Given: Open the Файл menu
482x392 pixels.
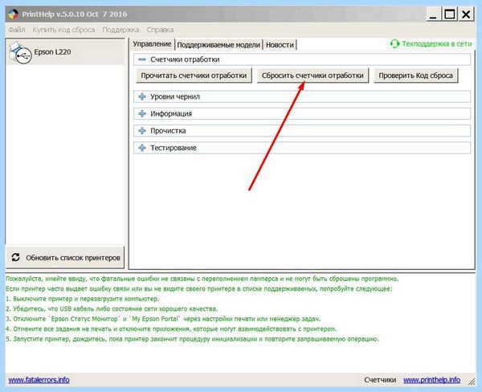Looking at the screenshot, I should [x=17, y=30].
